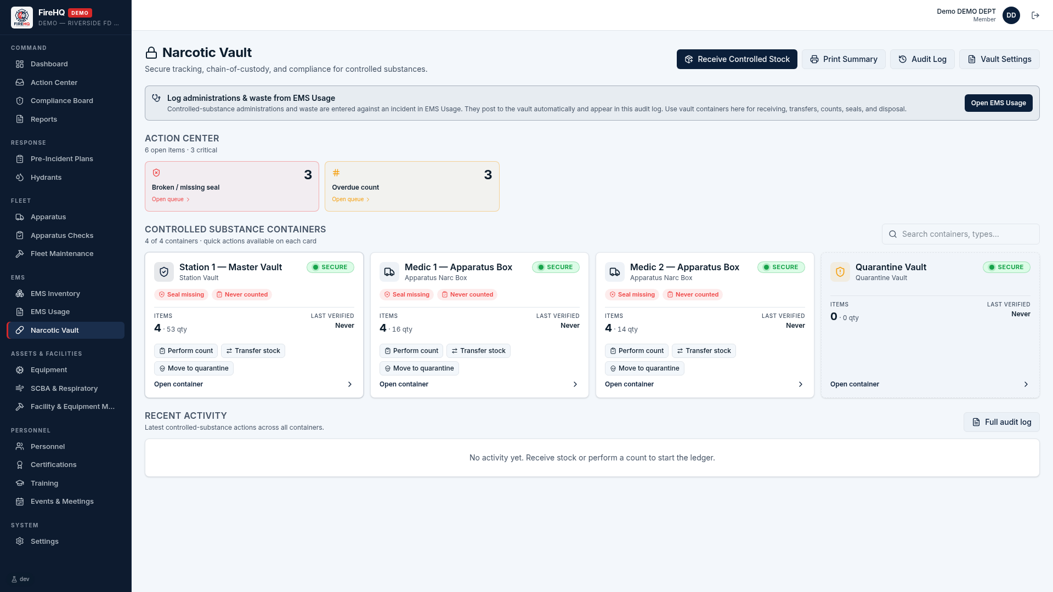The image size is (1053, 592).
Task: Move Station 1 Master Vault to quarantine
Action: coord(194,368)
